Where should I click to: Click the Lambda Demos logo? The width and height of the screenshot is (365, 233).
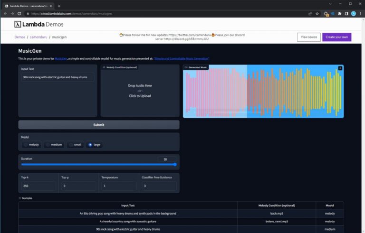[x=39, y=24]
